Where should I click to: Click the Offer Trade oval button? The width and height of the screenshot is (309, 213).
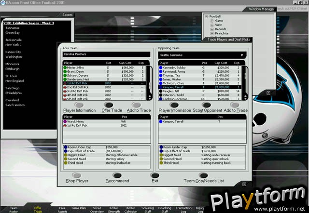(x=109, y=105)
